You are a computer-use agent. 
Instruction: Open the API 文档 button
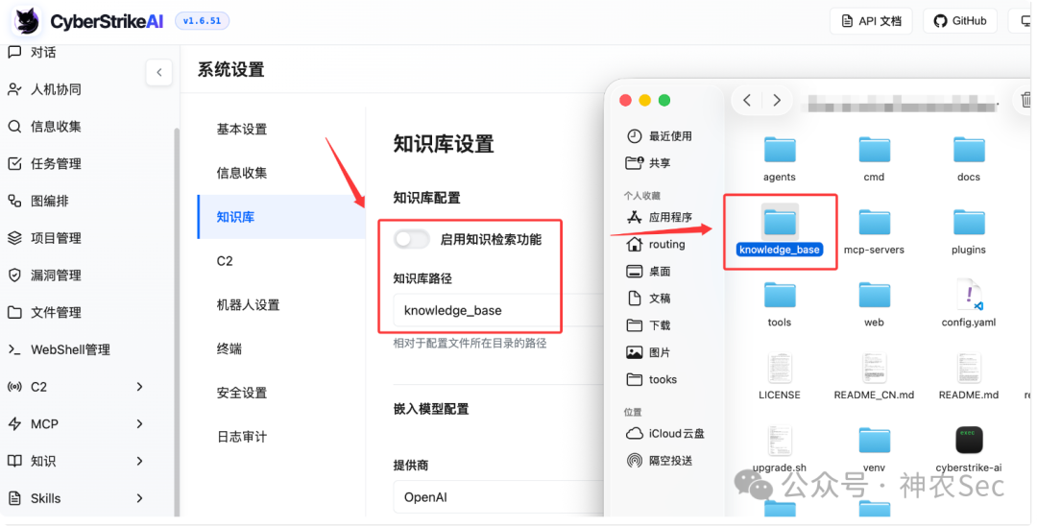(871, 21)
